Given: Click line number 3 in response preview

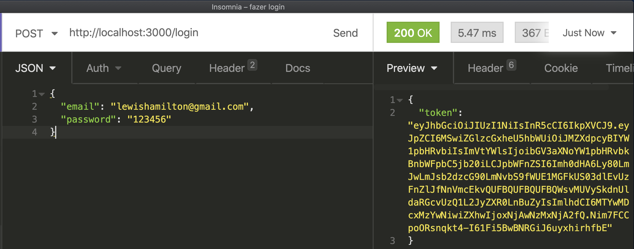Looking at the screenshot, I should click(x=392, y=241).
